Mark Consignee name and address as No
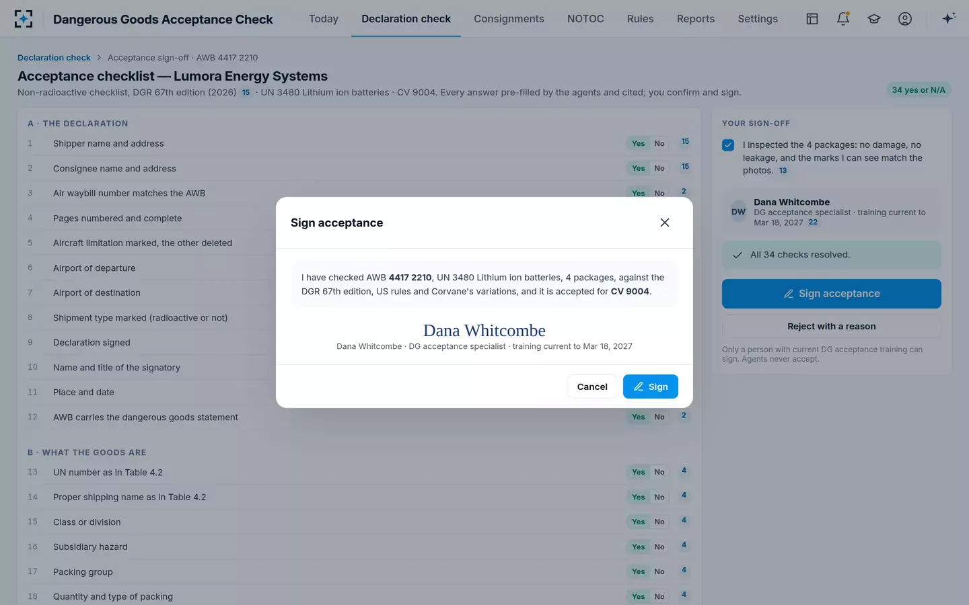Viewport: 969px width, 605px height. [x=659, y=168]
